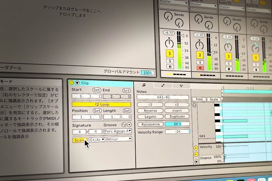The image size is (272, 181).
Task: Open the Audio To Master dropdown of track 3
Action: pyautogui.click(x=232, y=7)
